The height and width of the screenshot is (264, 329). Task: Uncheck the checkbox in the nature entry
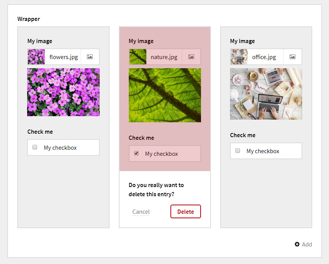(136, 154)
